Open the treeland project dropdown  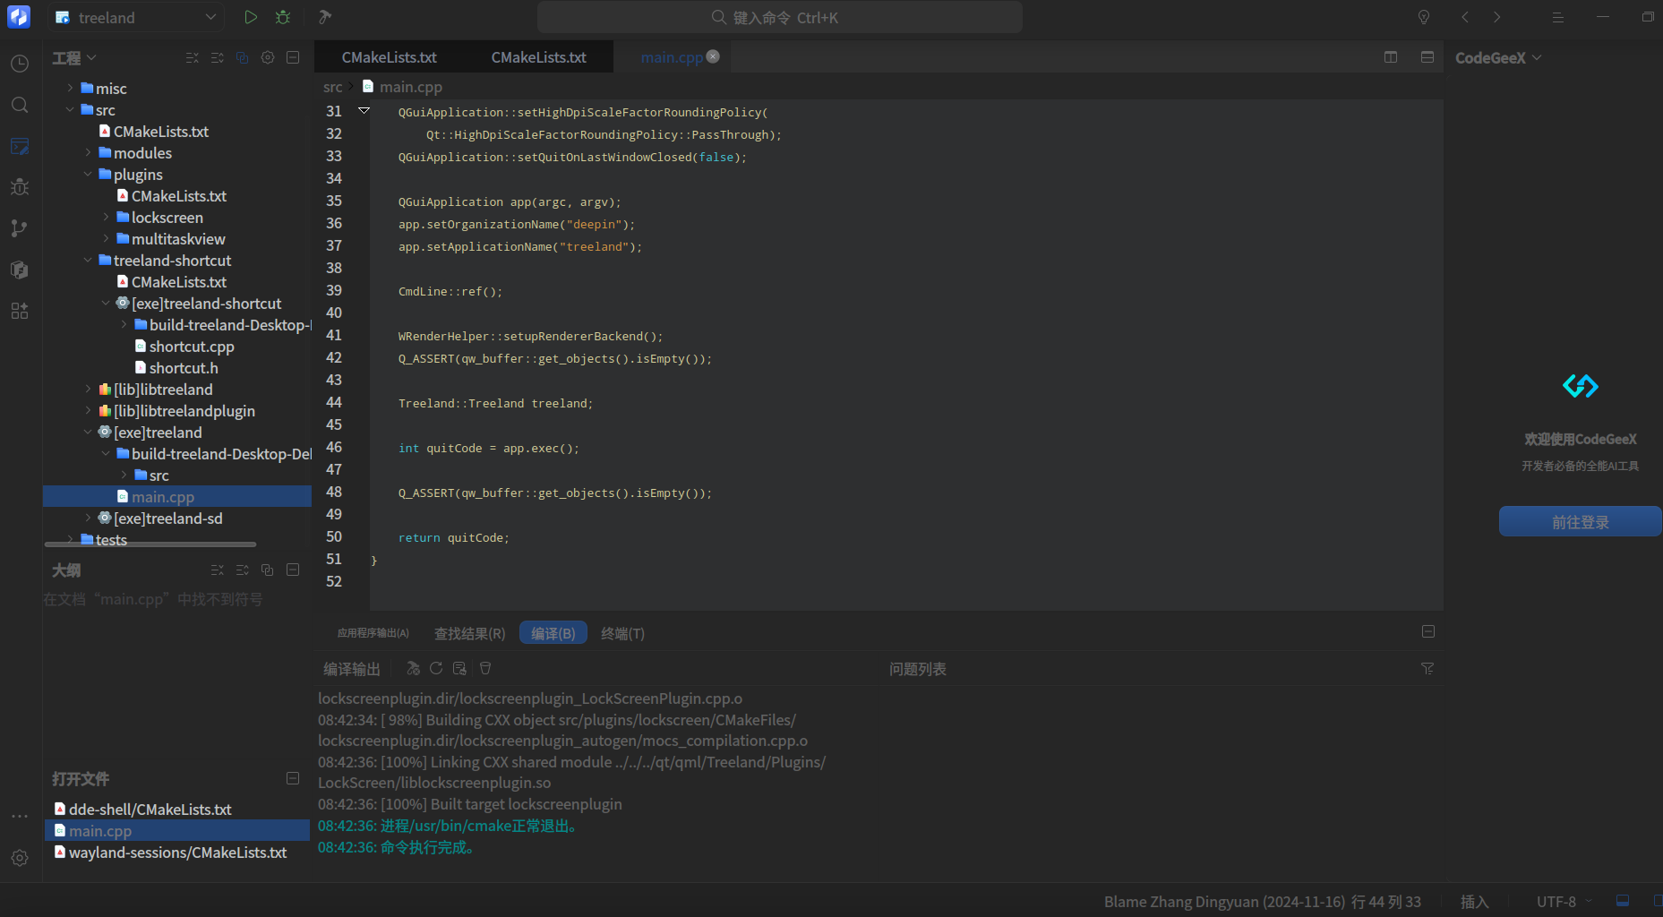click(x=135, y=17)
